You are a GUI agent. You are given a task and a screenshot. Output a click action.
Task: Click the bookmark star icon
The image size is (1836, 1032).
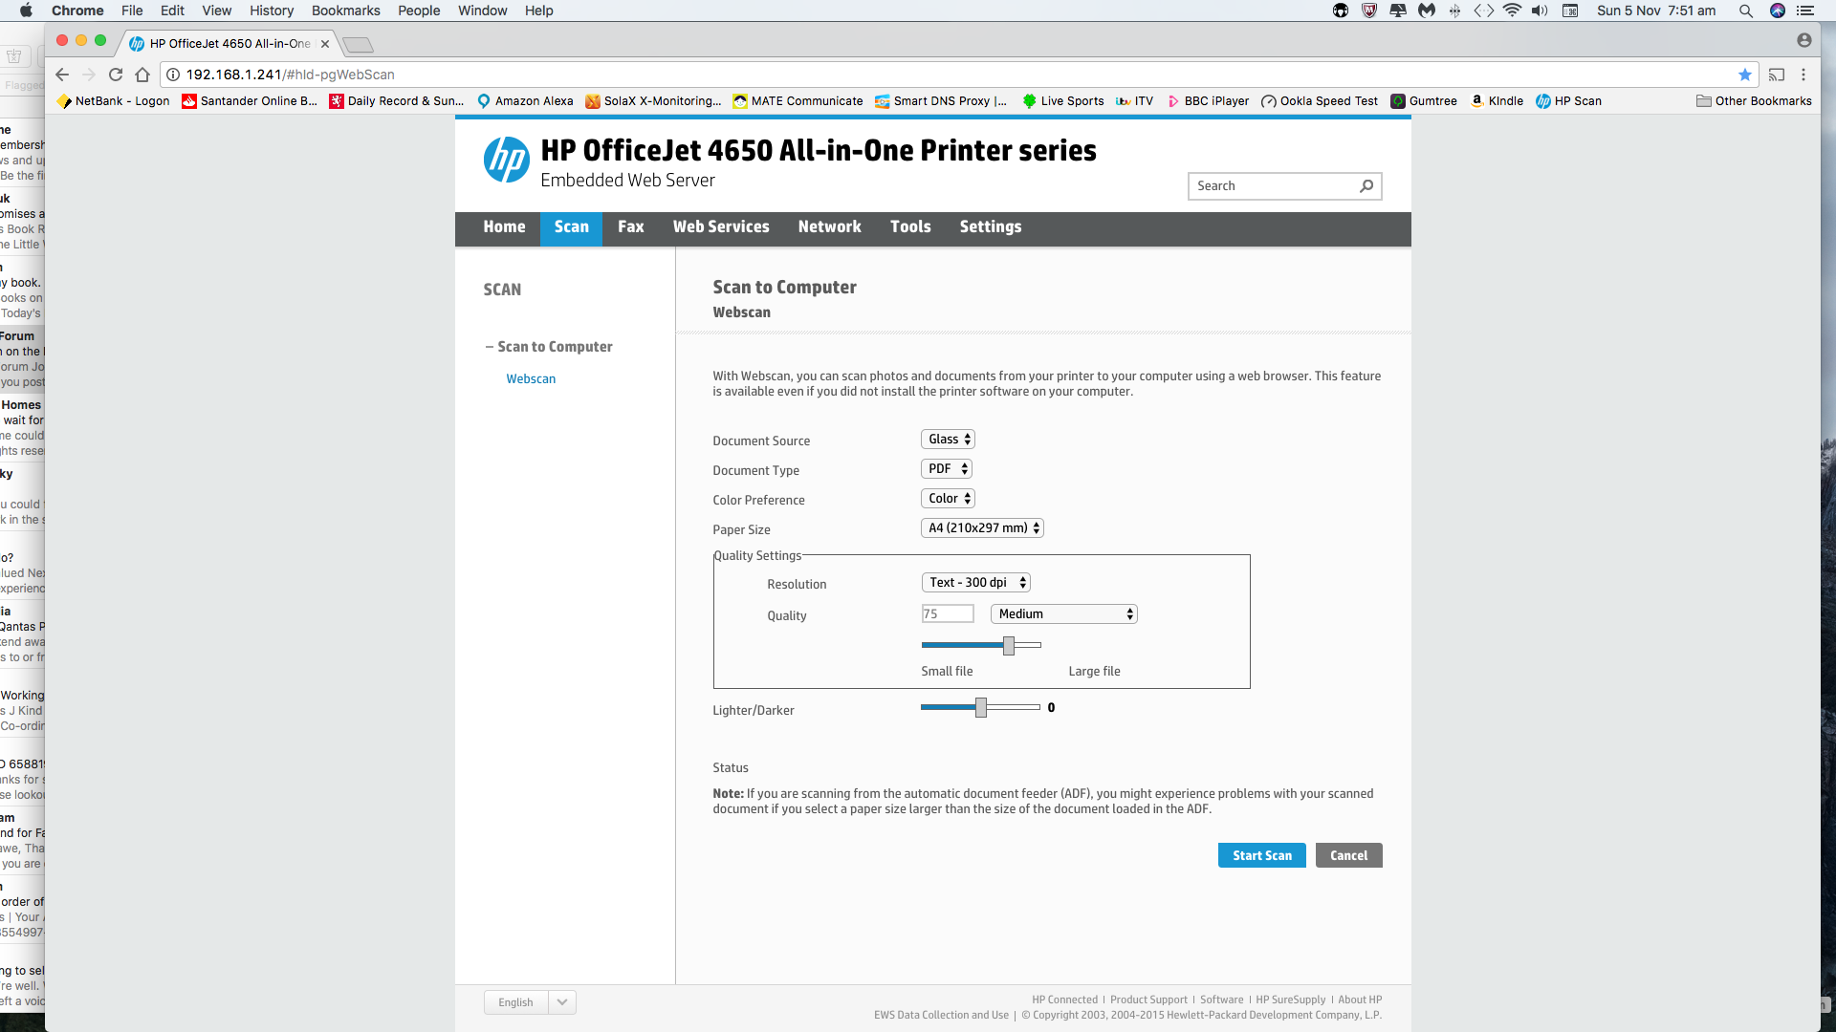point(1745,75)
